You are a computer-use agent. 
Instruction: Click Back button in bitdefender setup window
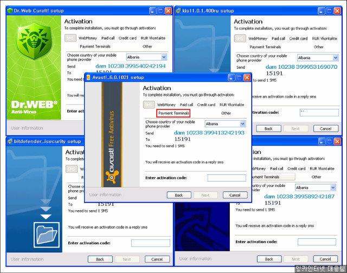(100, 259)
